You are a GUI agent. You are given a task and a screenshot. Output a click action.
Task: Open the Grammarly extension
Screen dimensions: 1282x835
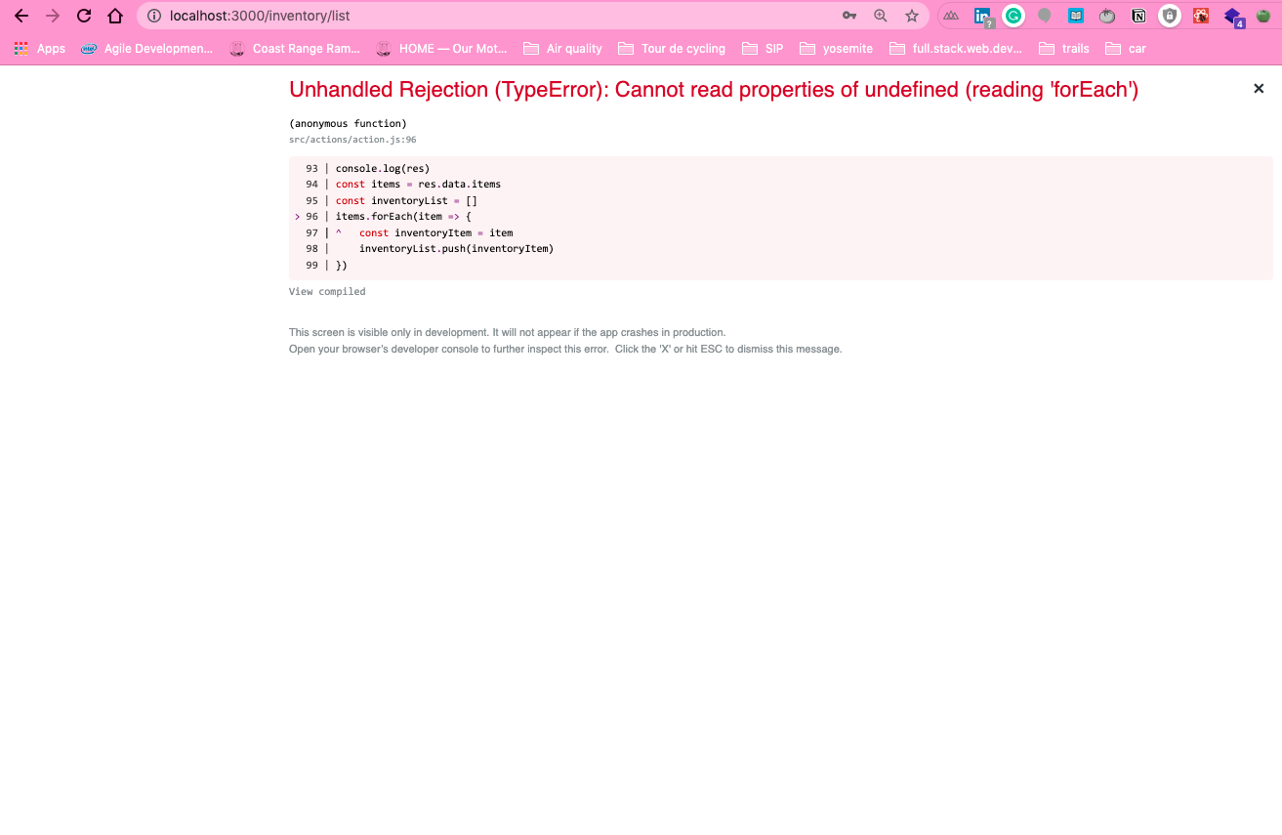[1013, 16]
